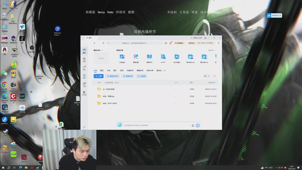Image resolution: width=302 pixels, height=170 pixels.
Task: Refresh the file list with the circular arrow
Action: click(x=214, y=76)
